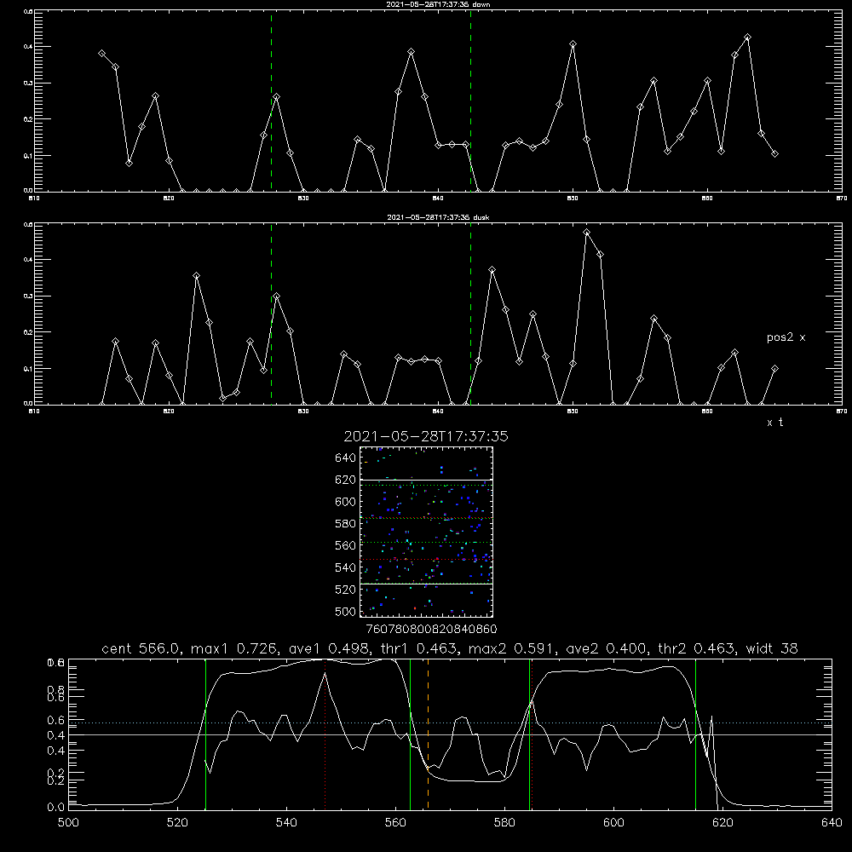Screen dimensions: 852x852
Task: Click the dusk plot title text
Action: (x=438, y=217)
